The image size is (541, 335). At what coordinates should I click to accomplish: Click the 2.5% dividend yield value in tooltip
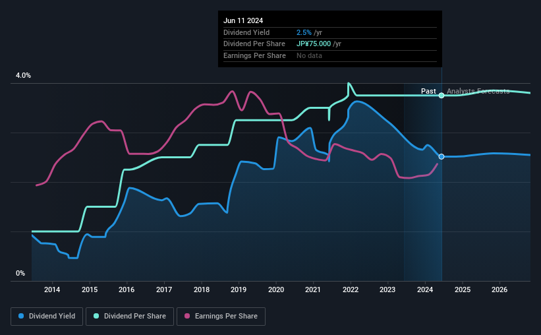[x=304, y=32]
